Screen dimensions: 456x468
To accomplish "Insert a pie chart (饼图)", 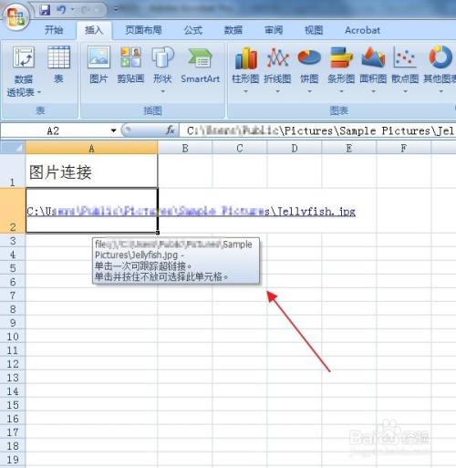I will [309, 69].
